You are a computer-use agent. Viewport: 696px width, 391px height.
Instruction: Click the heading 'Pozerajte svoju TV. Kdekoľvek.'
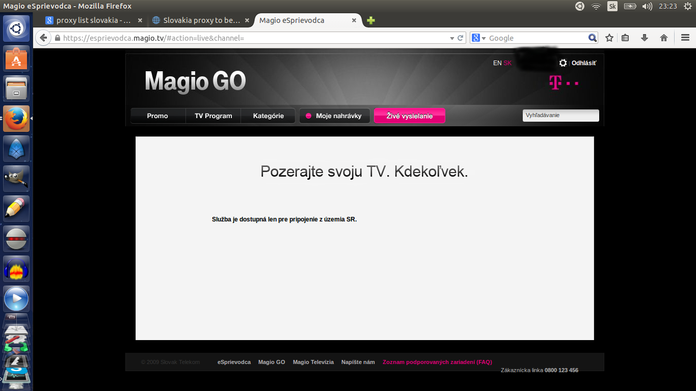pos(364,172)
